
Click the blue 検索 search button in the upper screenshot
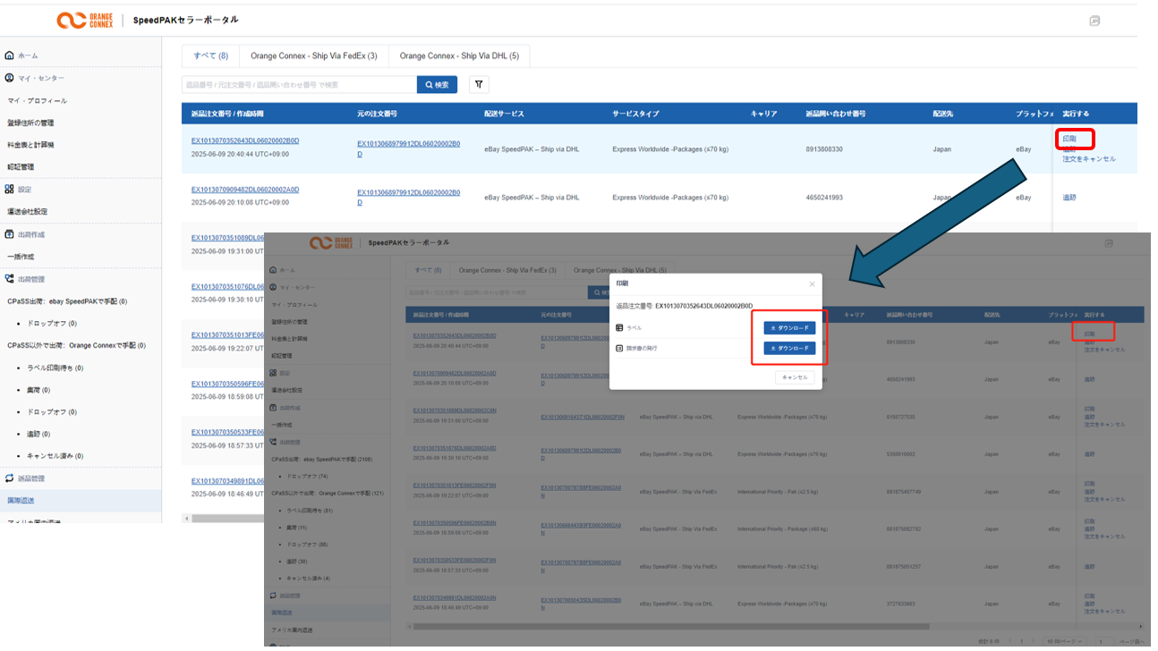point(437,84)
